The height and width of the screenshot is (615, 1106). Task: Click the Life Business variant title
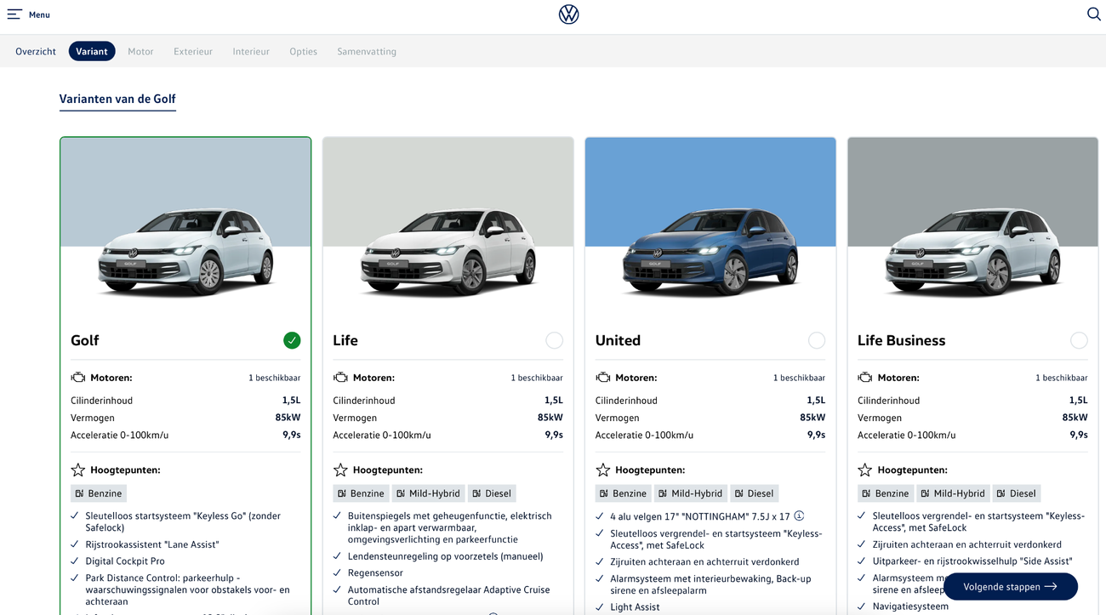click(x=902, y=340)
